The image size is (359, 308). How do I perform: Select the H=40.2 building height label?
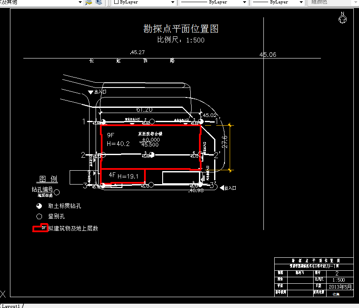click(118, 144)
